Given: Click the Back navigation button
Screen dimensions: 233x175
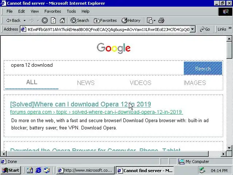Looking at the screenshot, I should click(13, 20).
